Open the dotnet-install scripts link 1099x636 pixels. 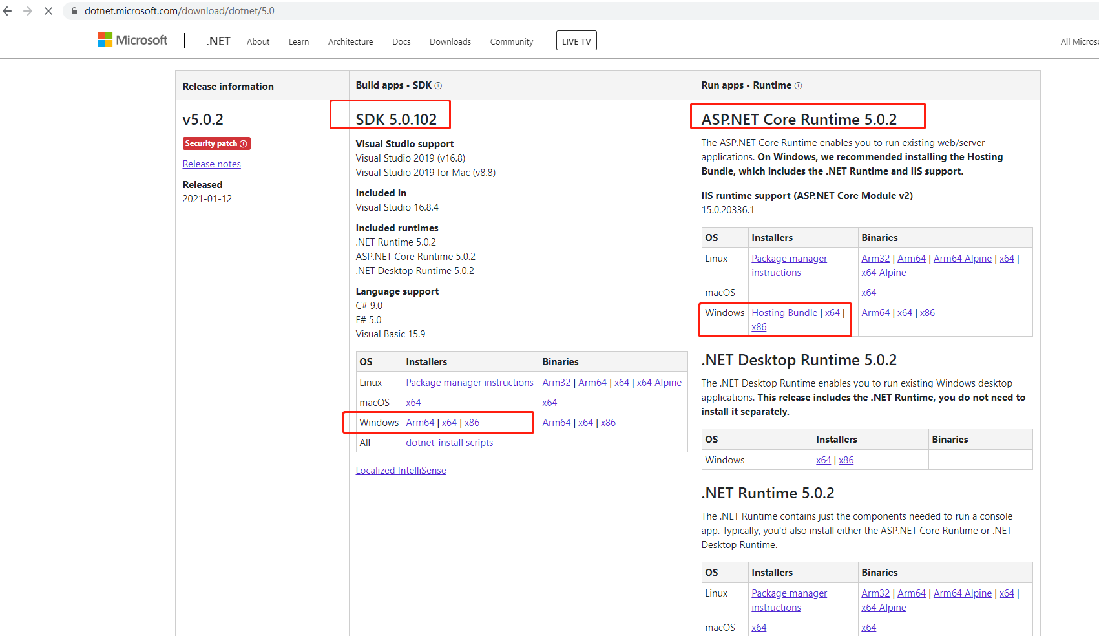point(450,443)
